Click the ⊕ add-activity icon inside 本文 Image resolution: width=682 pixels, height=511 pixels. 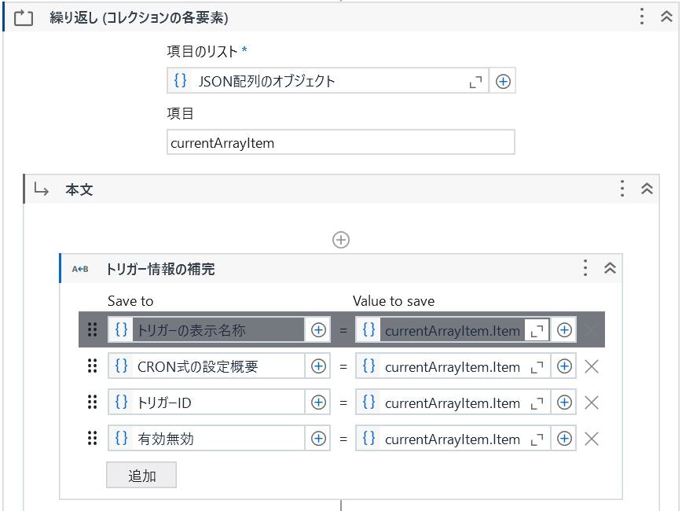340,240
